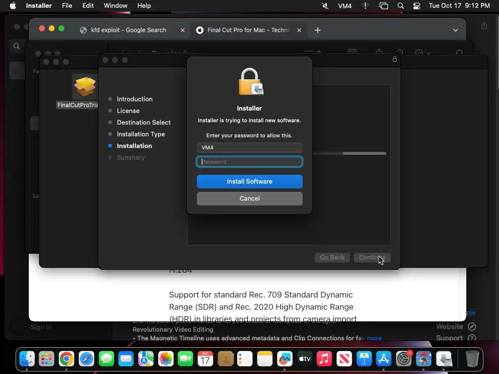Open Music from the Dock
Image resolution: width=499 pixels, height=374 pixels.
[x=324, y=359]
